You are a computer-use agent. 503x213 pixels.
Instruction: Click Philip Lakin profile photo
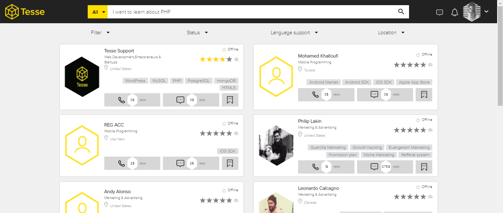coord(276,145)
